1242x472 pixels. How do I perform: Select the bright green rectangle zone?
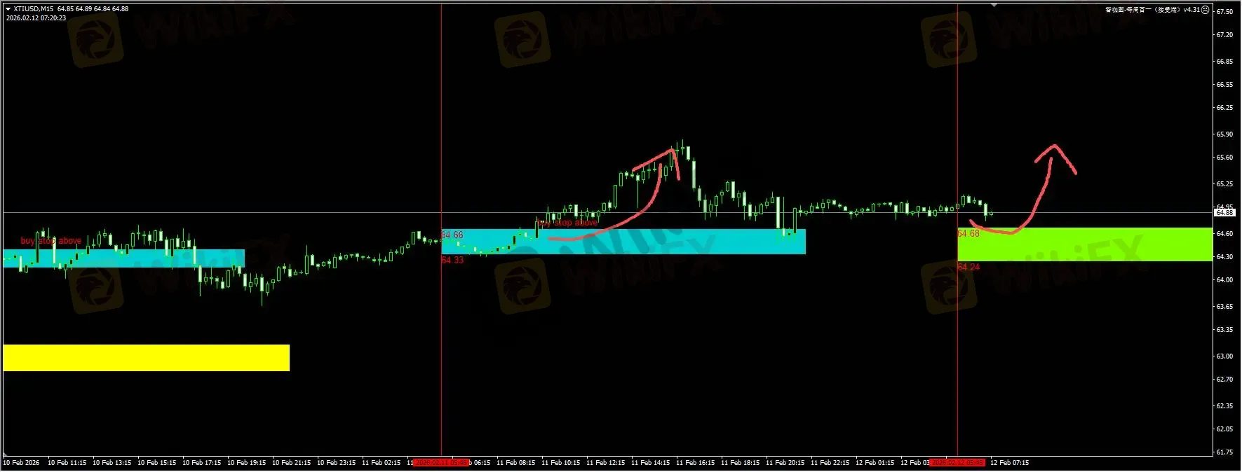[1085, 244]
